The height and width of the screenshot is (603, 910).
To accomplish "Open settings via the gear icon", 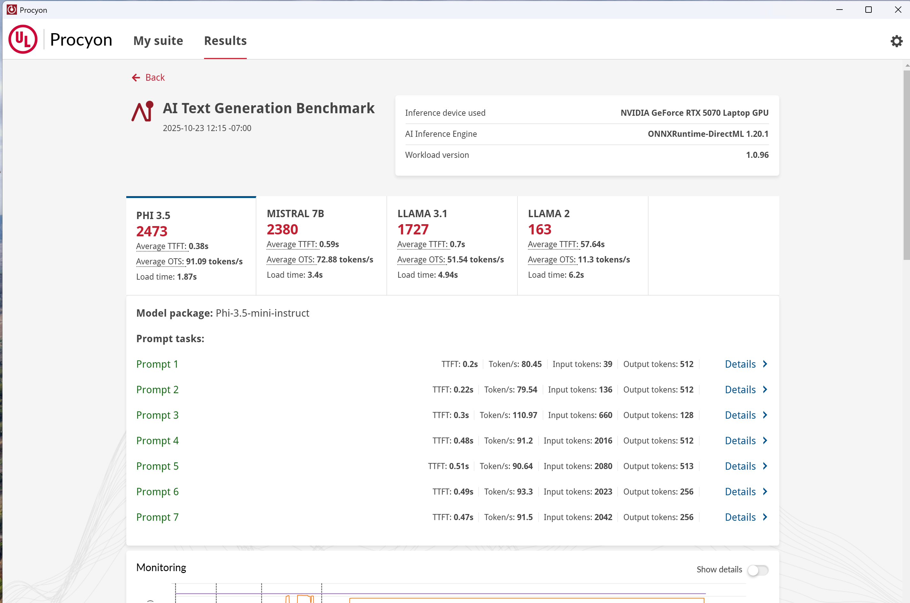I will tap(896, 41).
